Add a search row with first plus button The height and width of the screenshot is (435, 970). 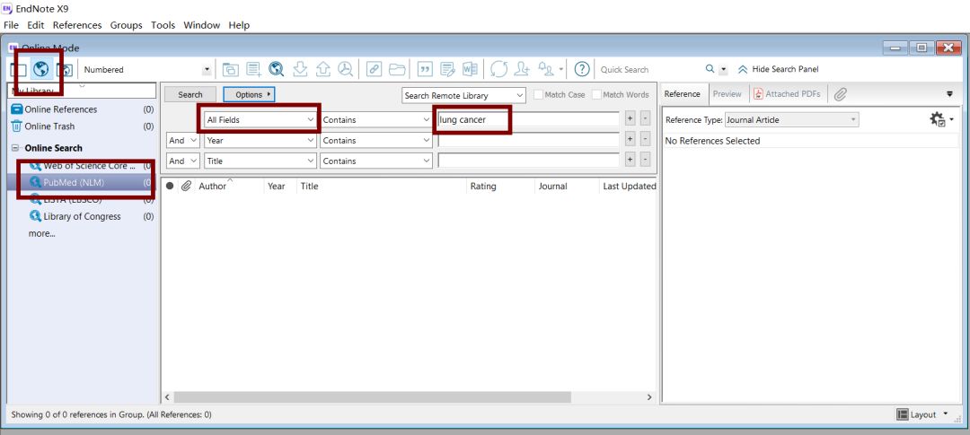coord(630,118)
